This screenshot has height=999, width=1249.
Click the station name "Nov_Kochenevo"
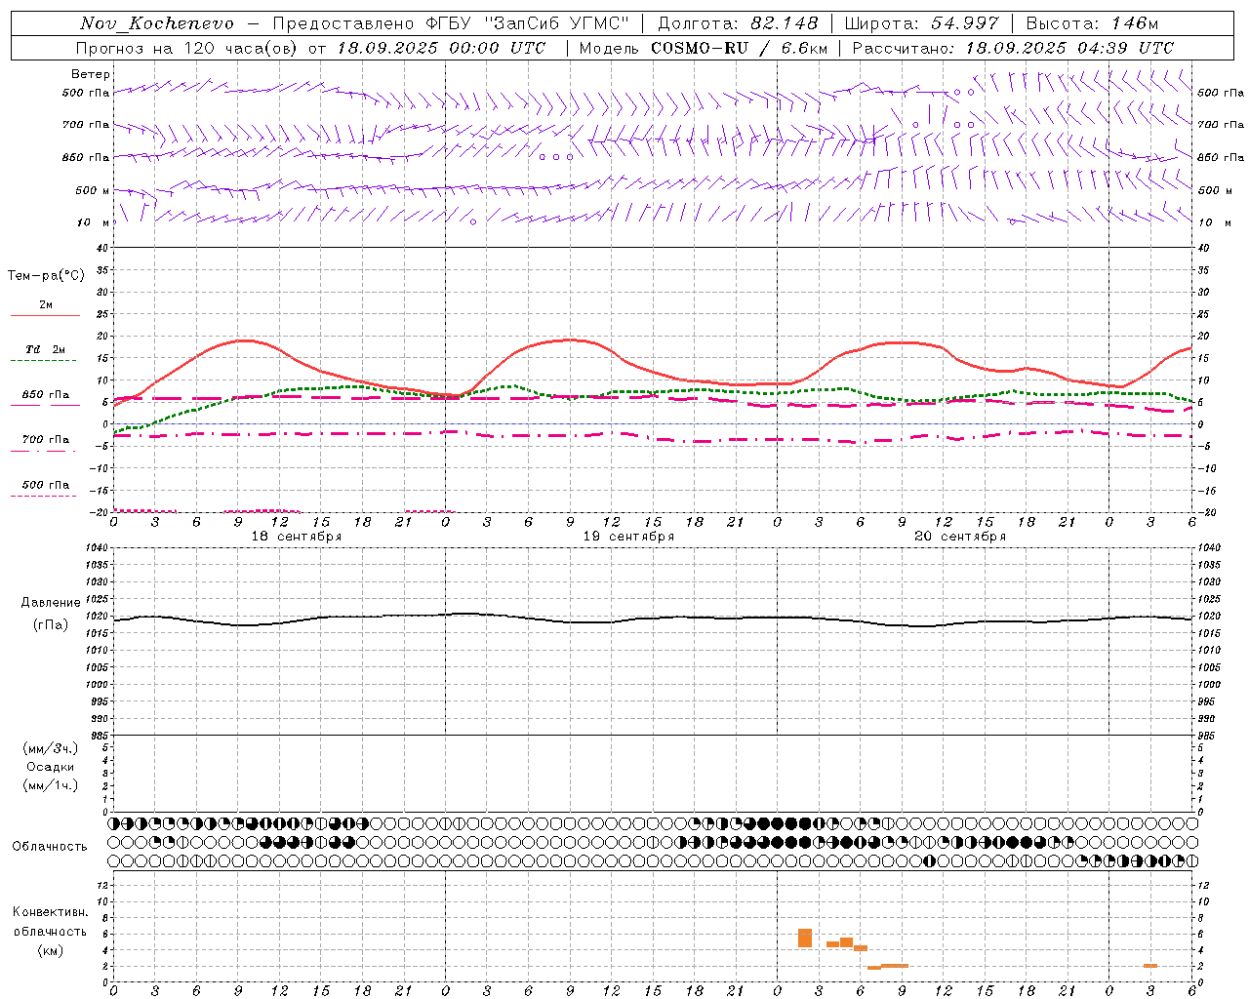157,23
